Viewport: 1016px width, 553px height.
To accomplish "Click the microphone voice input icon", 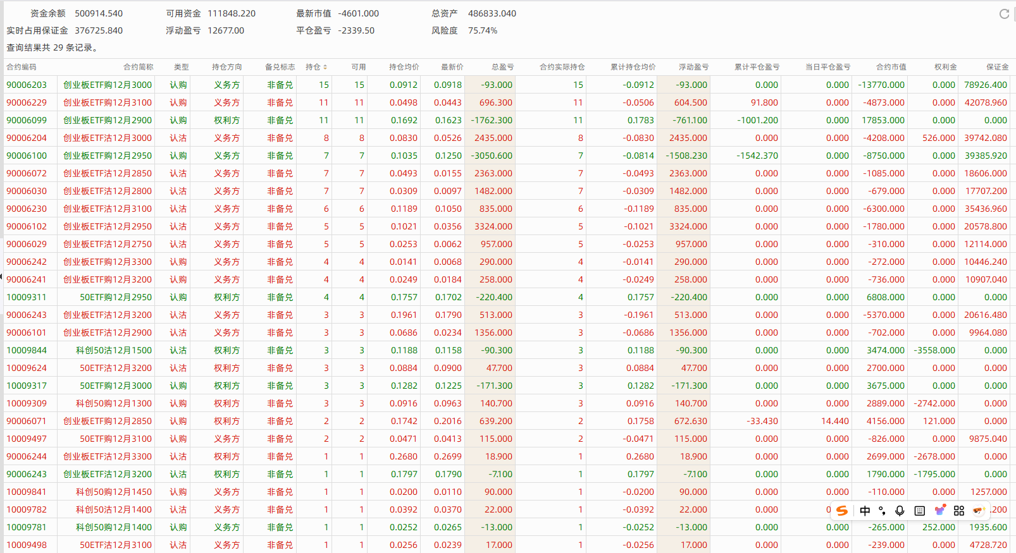I will [900, 511].
